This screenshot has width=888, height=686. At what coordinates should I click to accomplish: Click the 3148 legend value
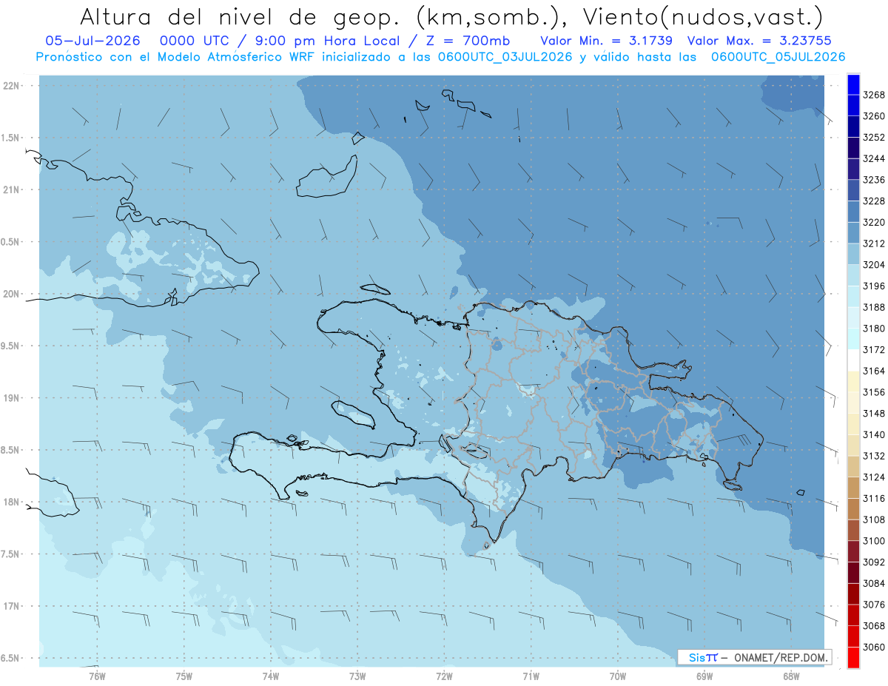click(873, 413)
